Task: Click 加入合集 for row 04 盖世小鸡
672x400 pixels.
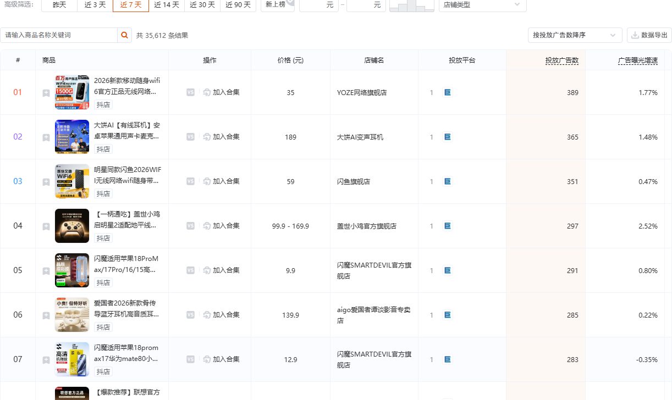Action: [x=221, y=226]
